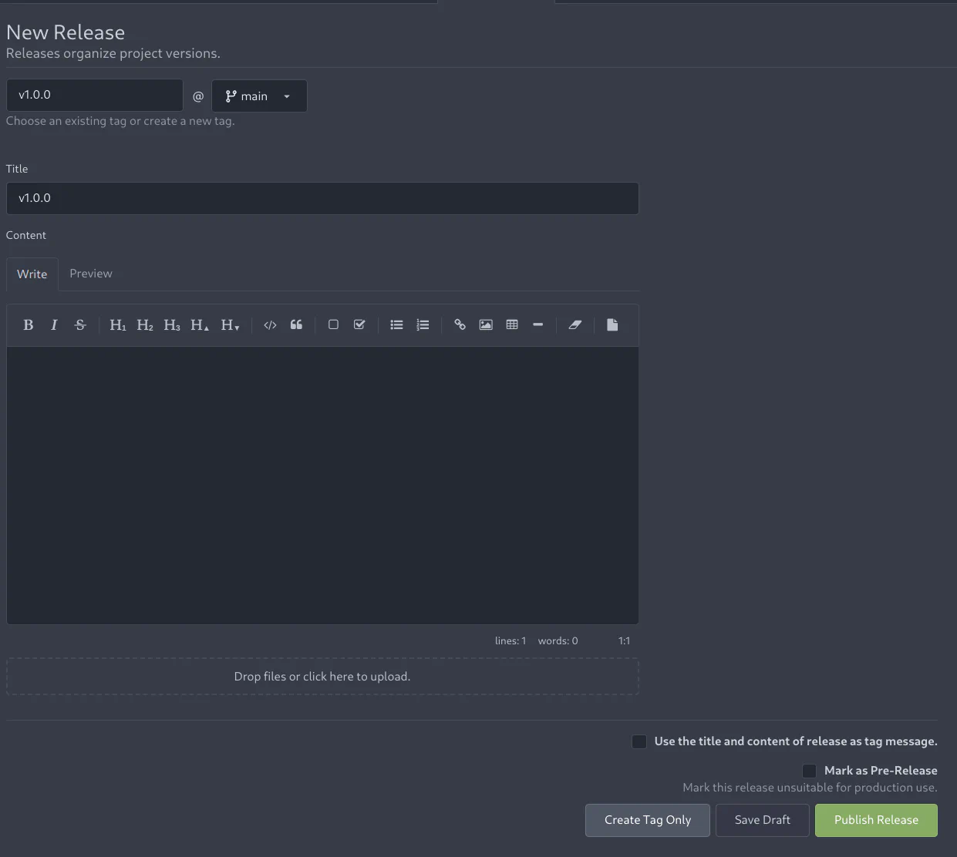
Task: Check the Mark as Pre-Release box
Action: coord(809,771)
